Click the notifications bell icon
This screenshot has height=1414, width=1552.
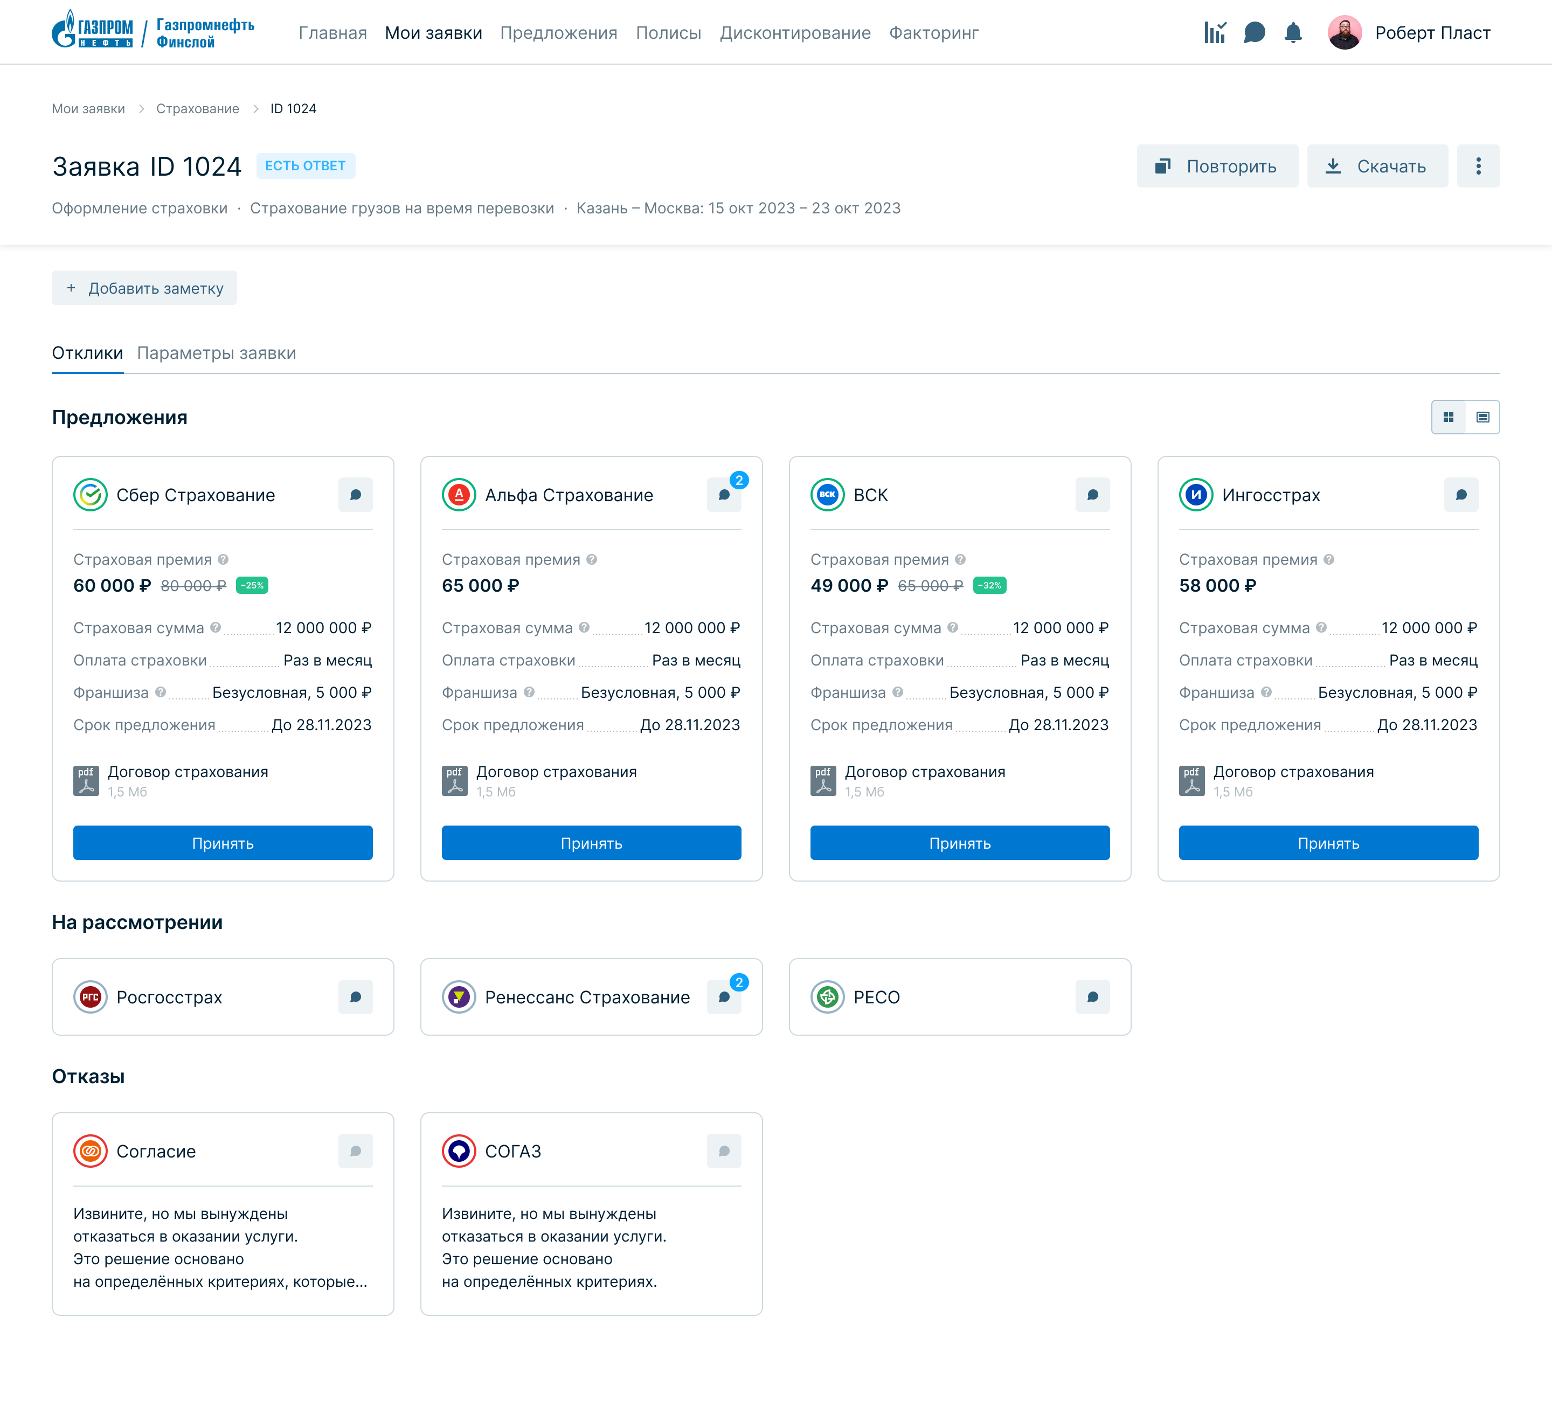1293,32
